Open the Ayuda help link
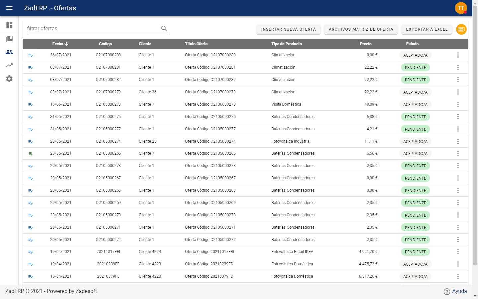 pyautogui.click(x=459, y=291)
